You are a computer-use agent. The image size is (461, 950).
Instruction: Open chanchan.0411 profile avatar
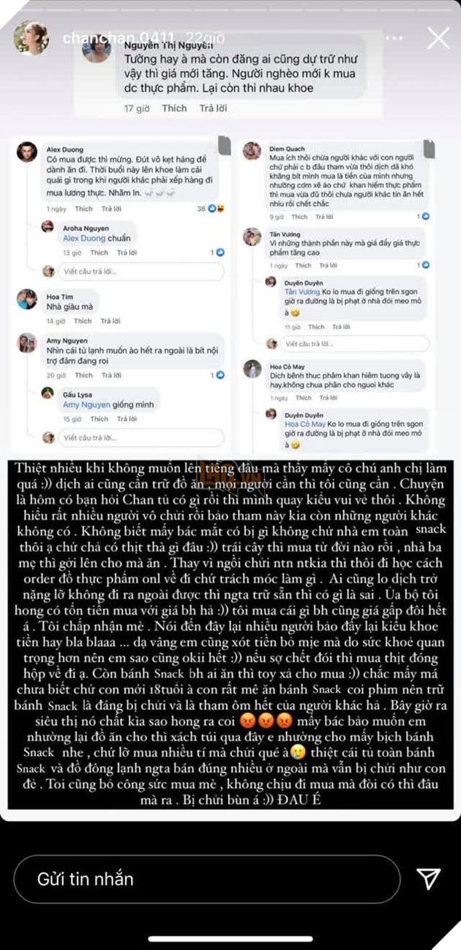point(31,38)
